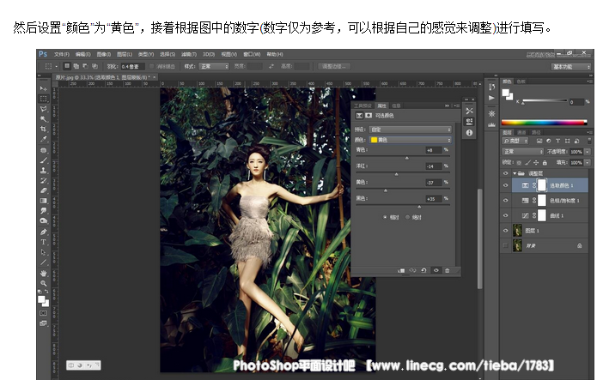The height and width of the screenshot is (380, 597).
Task: Select the Polygonal Lasso tool
Action: pyautogui.click(x=44, y=109)
